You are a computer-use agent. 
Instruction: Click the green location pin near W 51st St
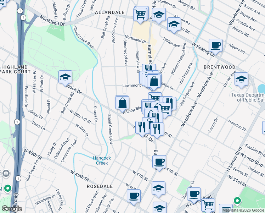click(237, 201)
